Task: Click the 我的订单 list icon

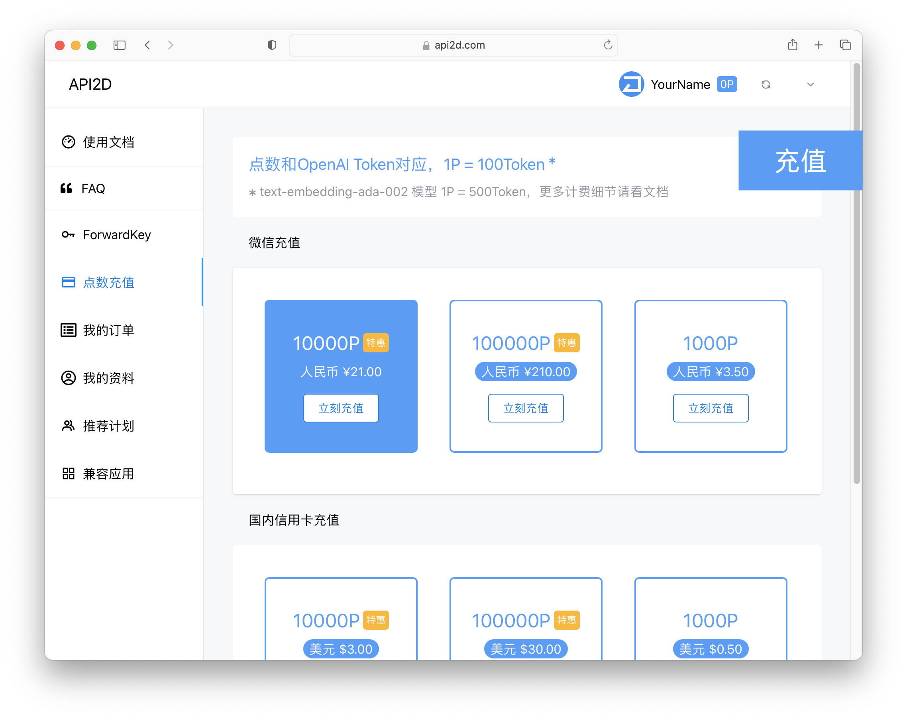Action: [68, 330]
